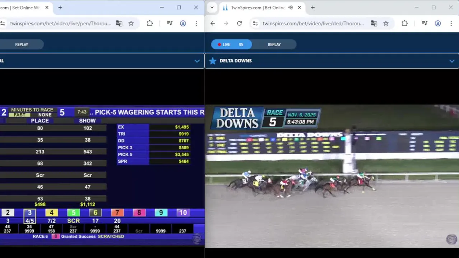
Task: Open profile icon in left window
Action: coord(183,24)
